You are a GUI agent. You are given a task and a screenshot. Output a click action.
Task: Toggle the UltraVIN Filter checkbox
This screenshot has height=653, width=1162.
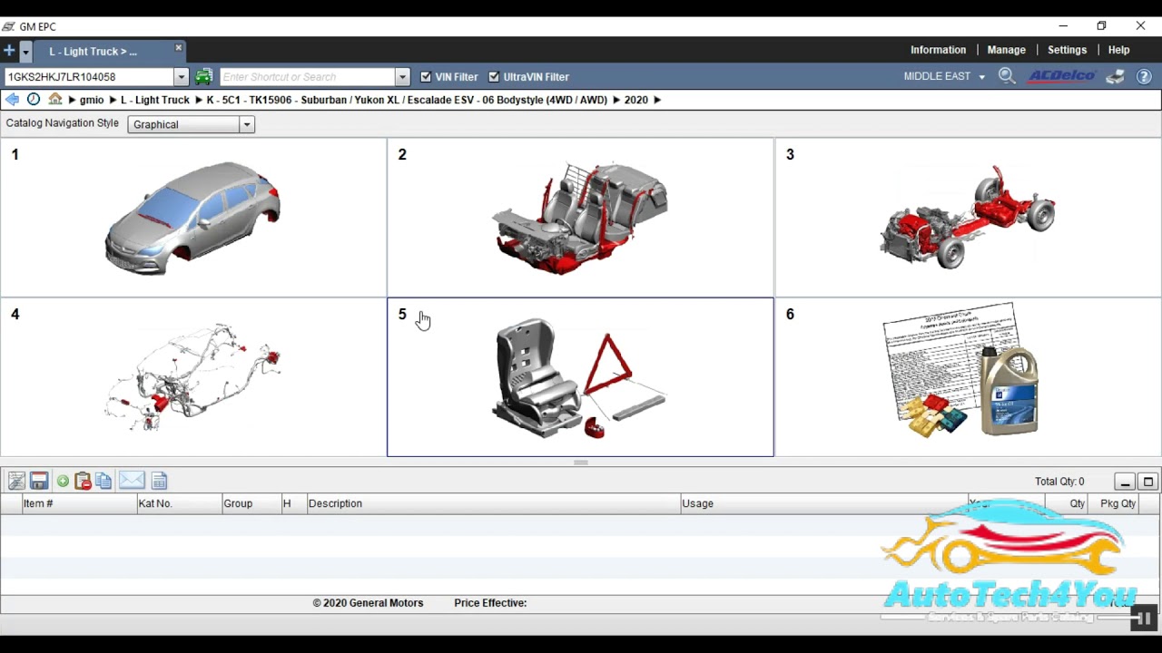click(494, 77)
